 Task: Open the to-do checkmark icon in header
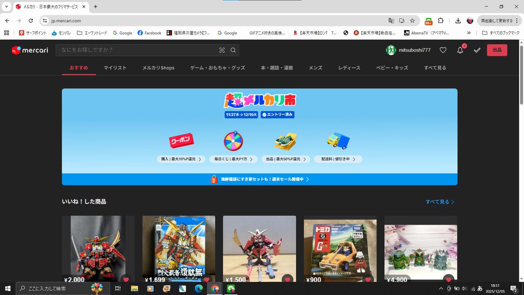click(x=477, y=50)
